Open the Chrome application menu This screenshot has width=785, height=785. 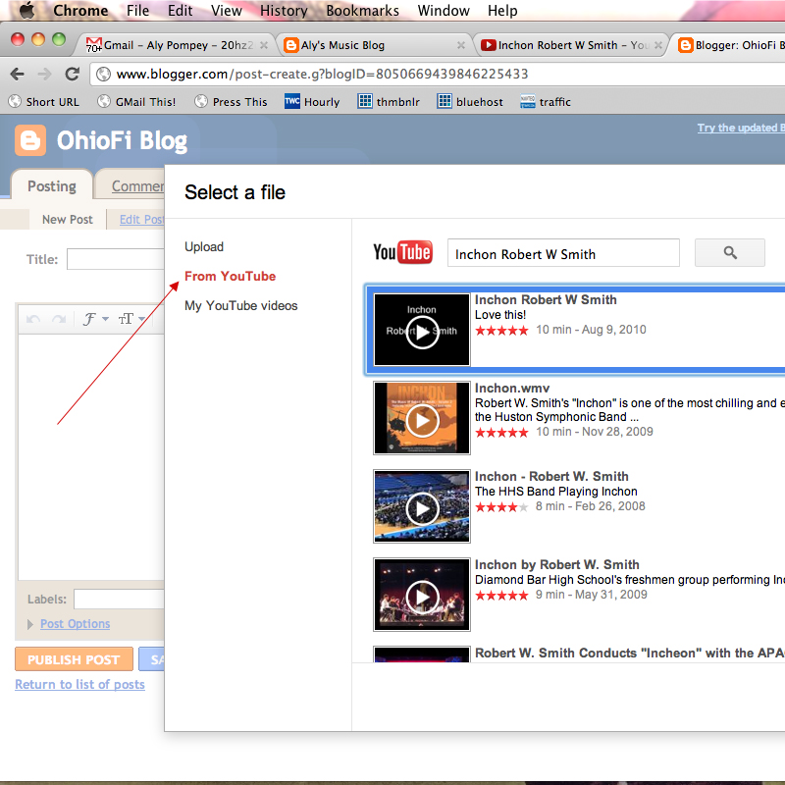click(80, 11)
